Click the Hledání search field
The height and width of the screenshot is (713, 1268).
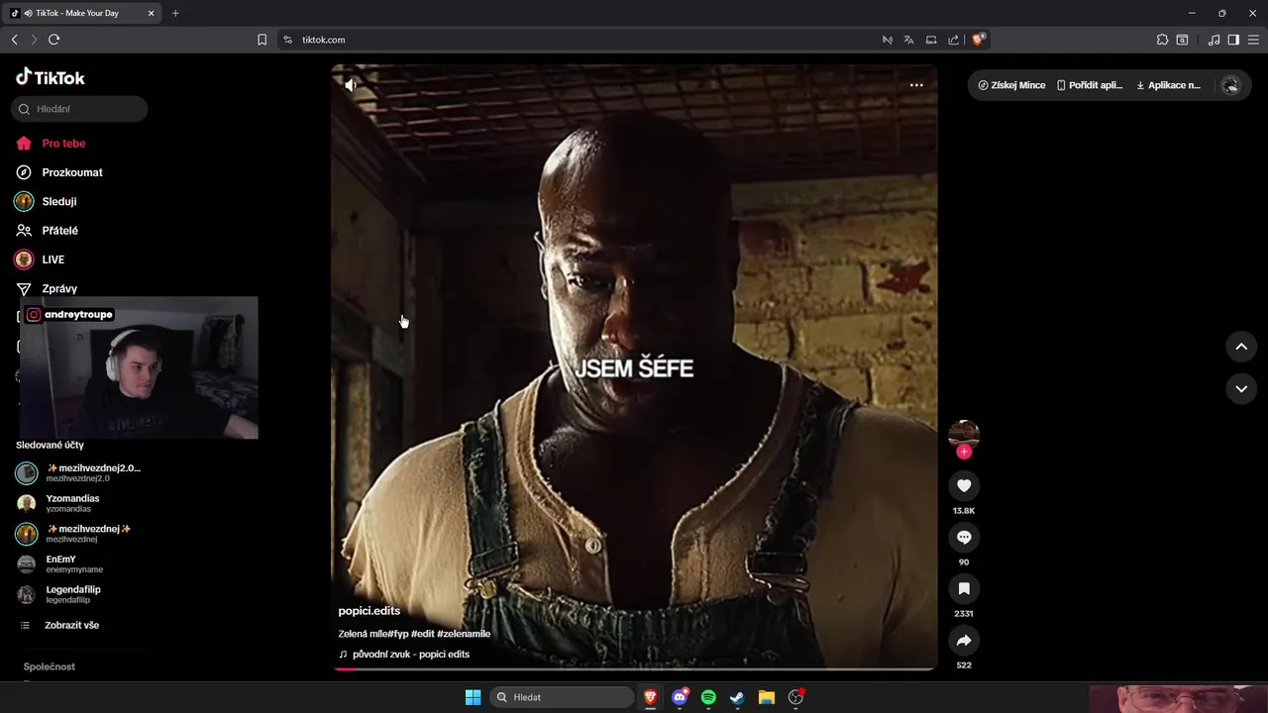tap(79, 109)
